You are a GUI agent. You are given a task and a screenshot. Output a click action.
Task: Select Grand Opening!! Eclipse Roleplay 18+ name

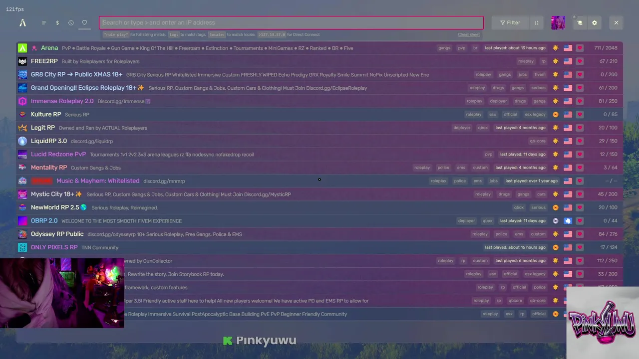coord(87,88)
